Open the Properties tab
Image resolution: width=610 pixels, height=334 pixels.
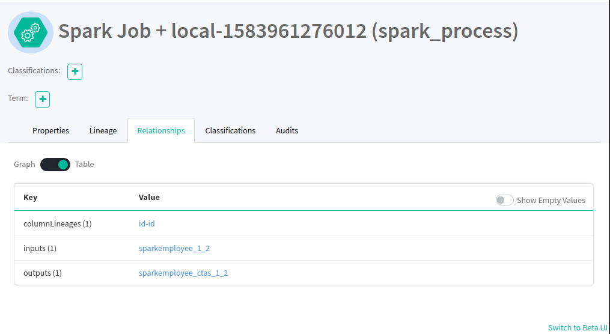pyautogui.click(x=50, y=130)
